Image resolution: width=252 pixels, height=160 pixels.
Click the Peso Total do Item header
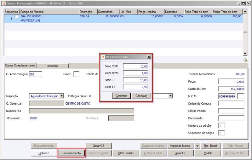coord(198,12)
